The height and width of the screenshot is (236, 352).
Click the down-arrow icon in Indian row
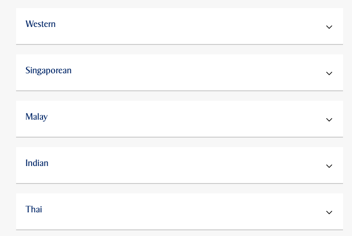(x=329, y=166)
